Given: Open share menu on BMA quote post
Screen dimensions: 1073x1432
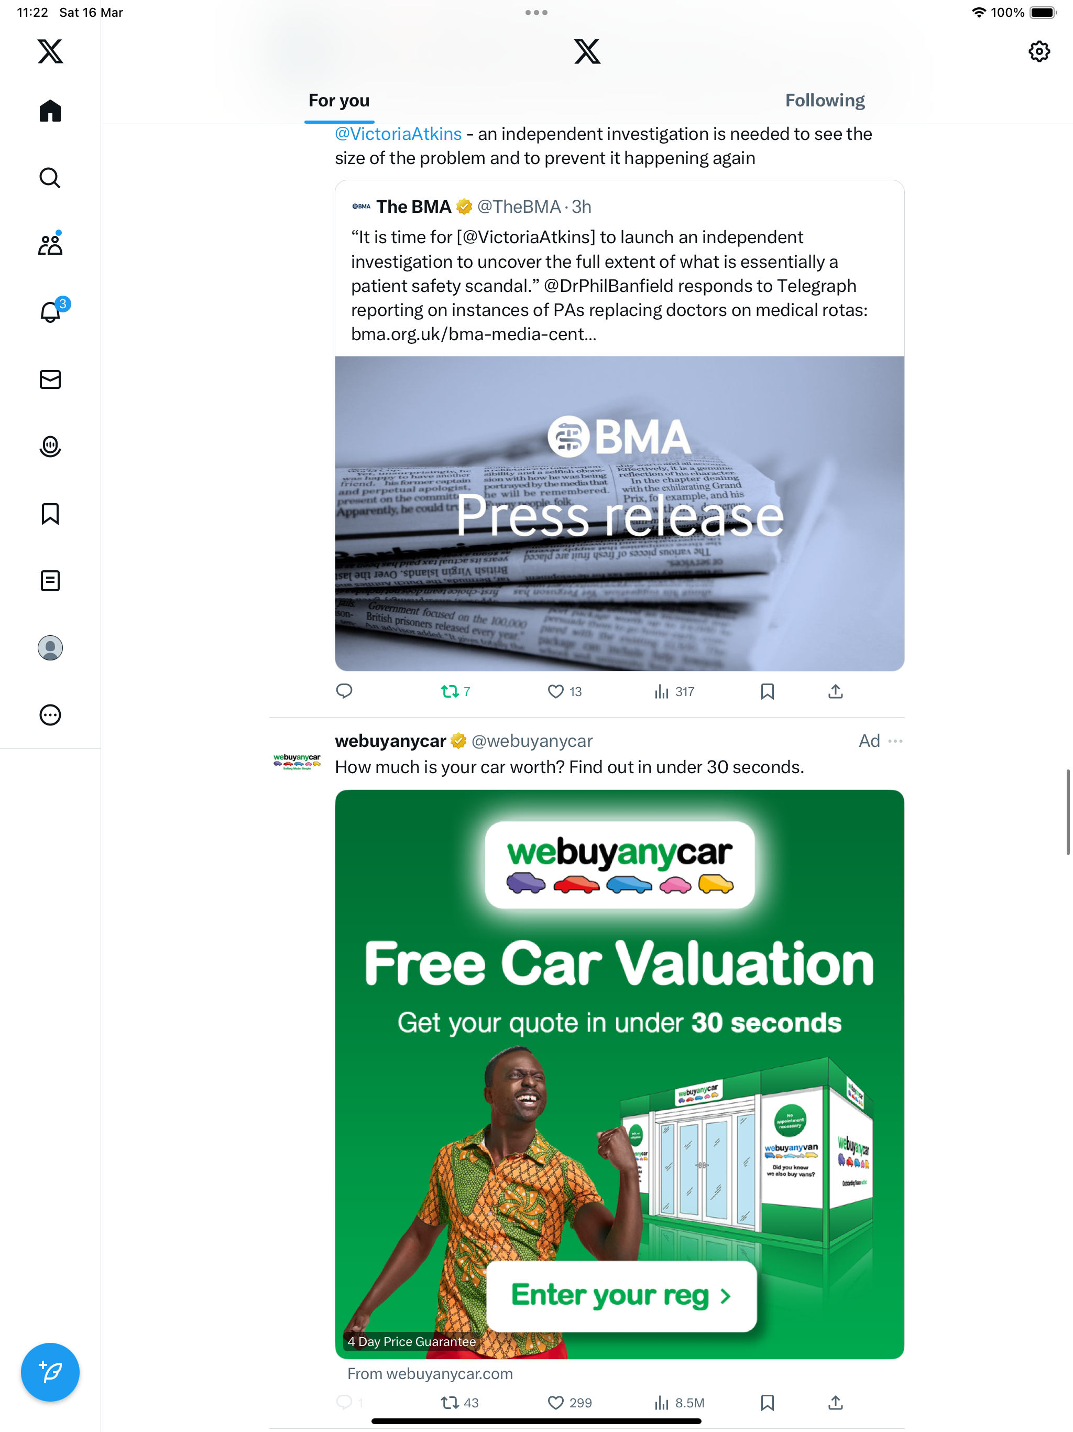Looking at the screenshot, I should (836, 691).
